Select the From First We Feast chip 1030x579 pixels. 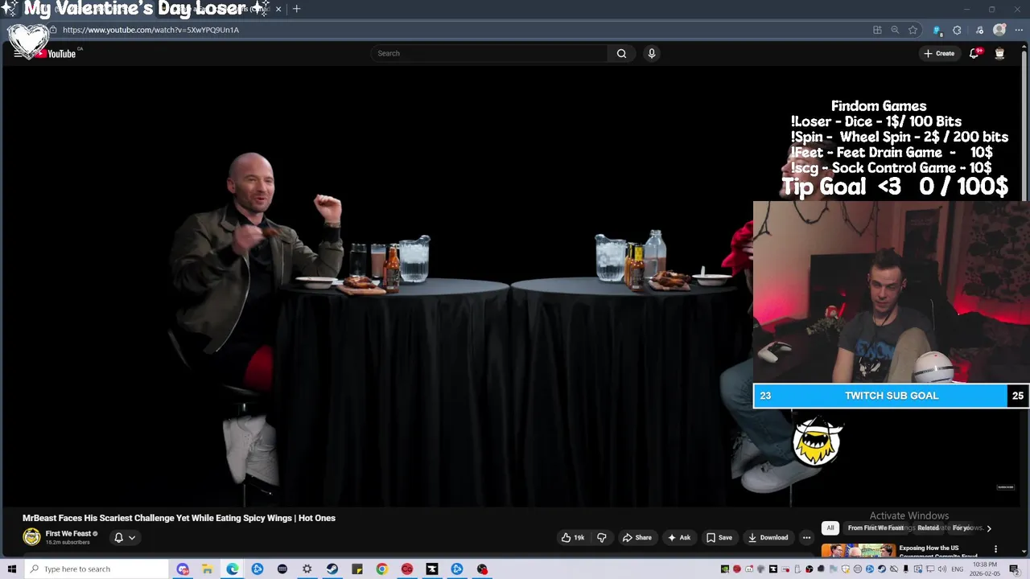pyautogui.click(x=875, y=528)
